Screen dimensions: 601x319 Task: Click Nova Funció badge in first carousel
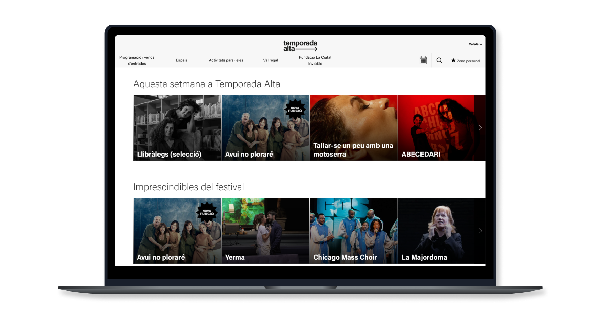[295, 110]
